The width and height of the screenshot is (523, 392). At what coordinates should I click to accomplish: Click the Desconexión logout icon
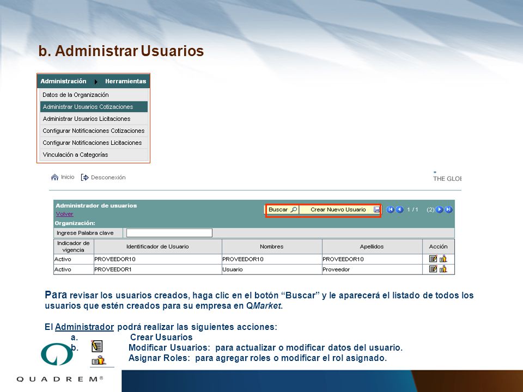coord(85,177)
